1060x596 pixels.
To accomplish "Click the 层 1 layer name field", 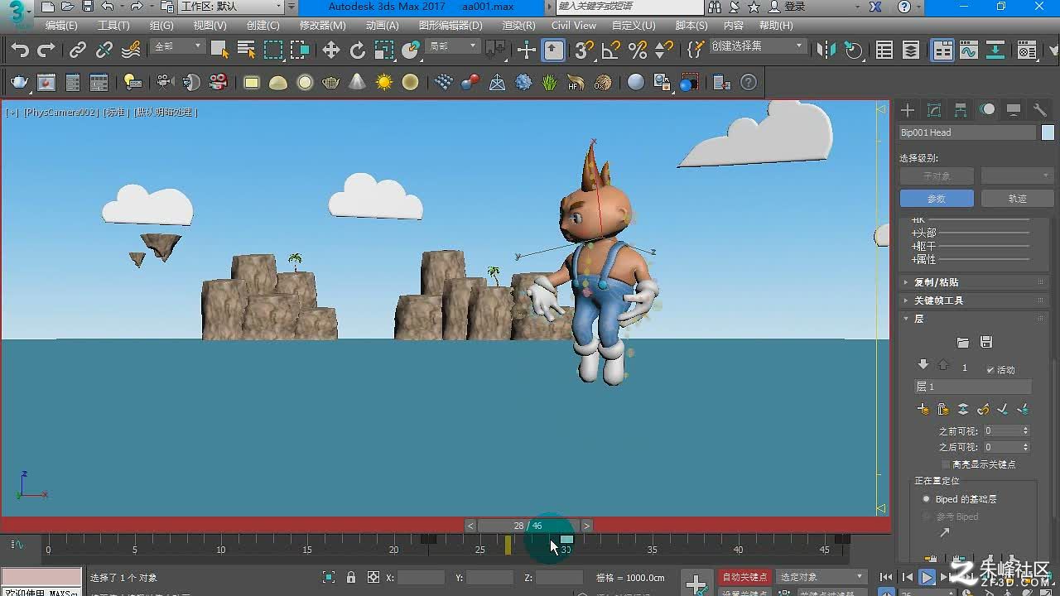I will (973, 387).
